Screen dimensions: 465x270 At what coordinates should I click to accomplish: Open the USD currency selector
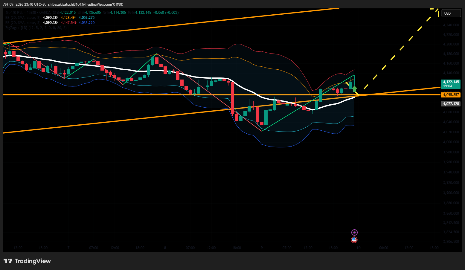(x=451, y=13)
